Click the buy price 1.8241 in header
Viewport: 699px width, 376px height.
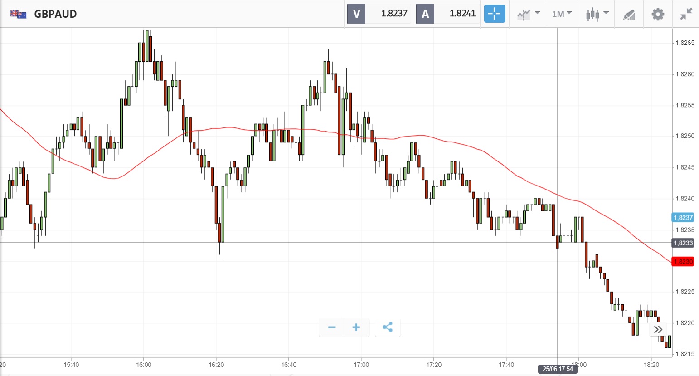tap(463, 14)
